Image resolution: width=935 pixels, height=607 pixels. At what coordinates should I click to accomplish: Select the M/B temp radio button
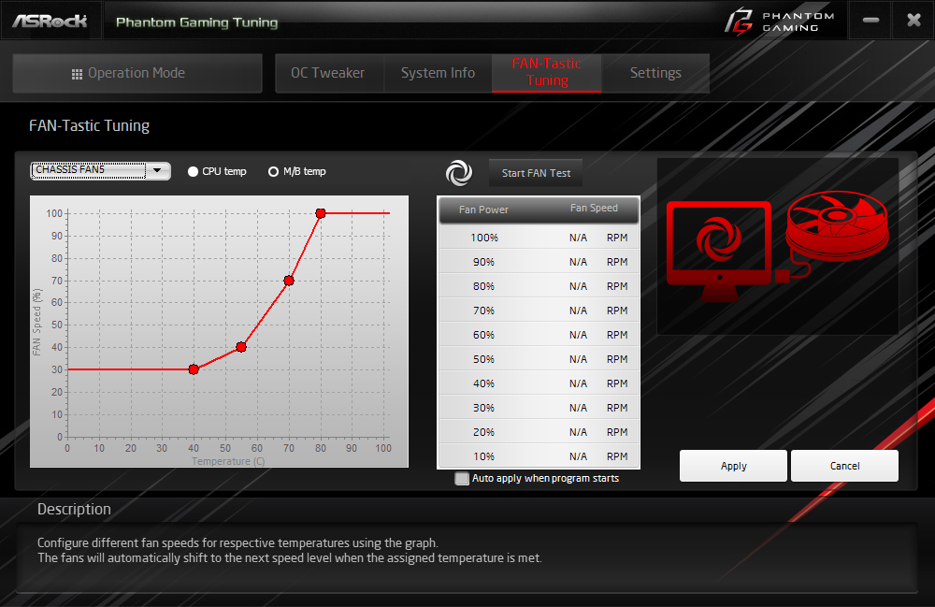[273, 172]
